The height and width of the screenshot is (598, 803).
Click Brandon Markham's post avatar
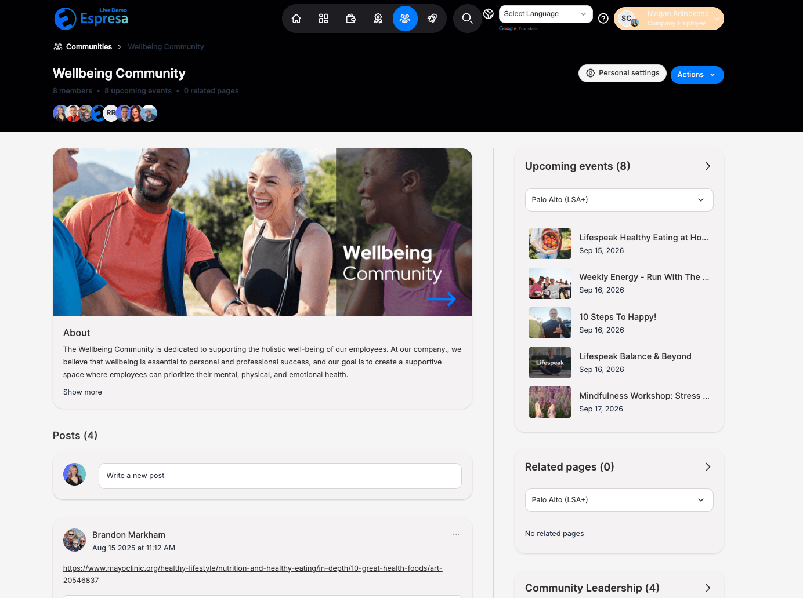(74, 540)
